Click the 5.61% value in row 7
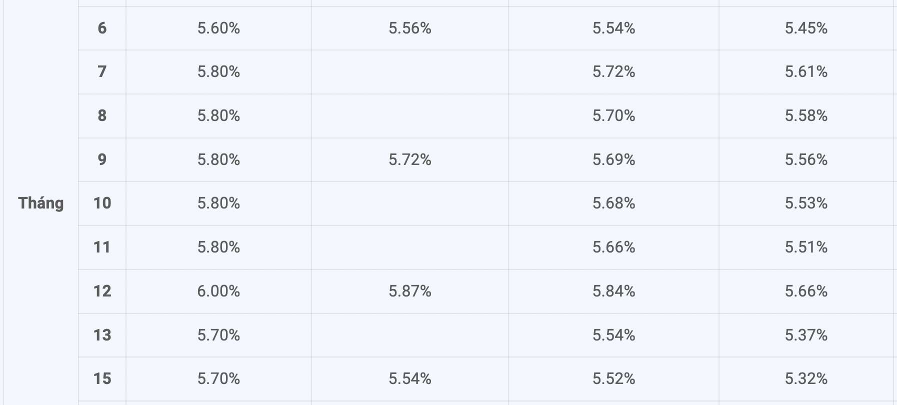Viewport: 897px width, 405px height. 806,71
